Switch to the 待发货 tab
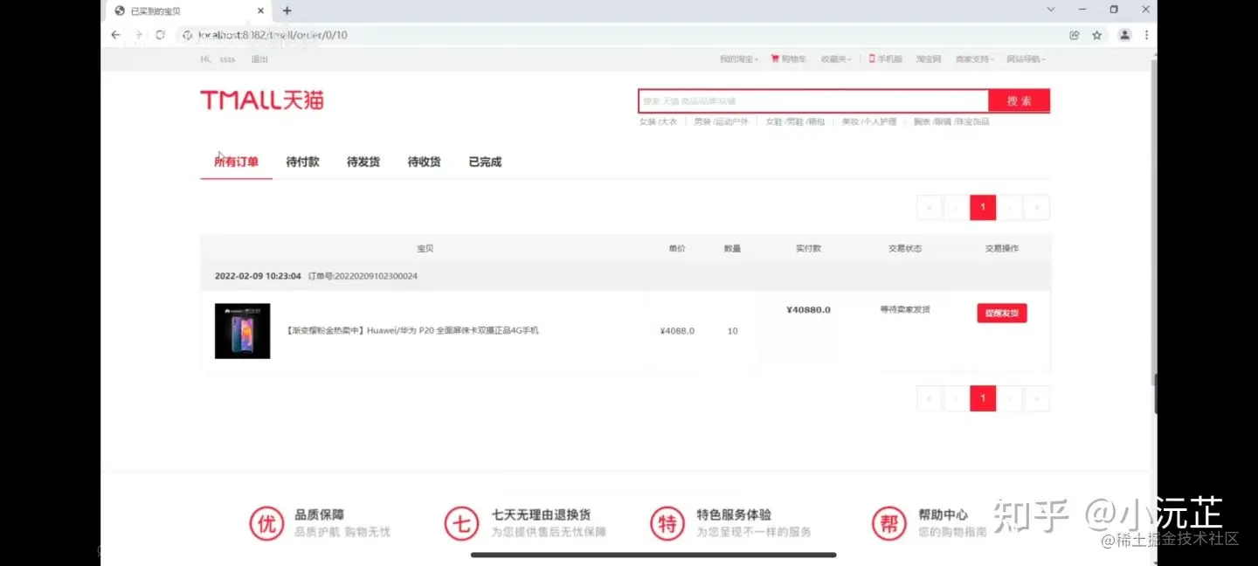 tap(363, 162)
